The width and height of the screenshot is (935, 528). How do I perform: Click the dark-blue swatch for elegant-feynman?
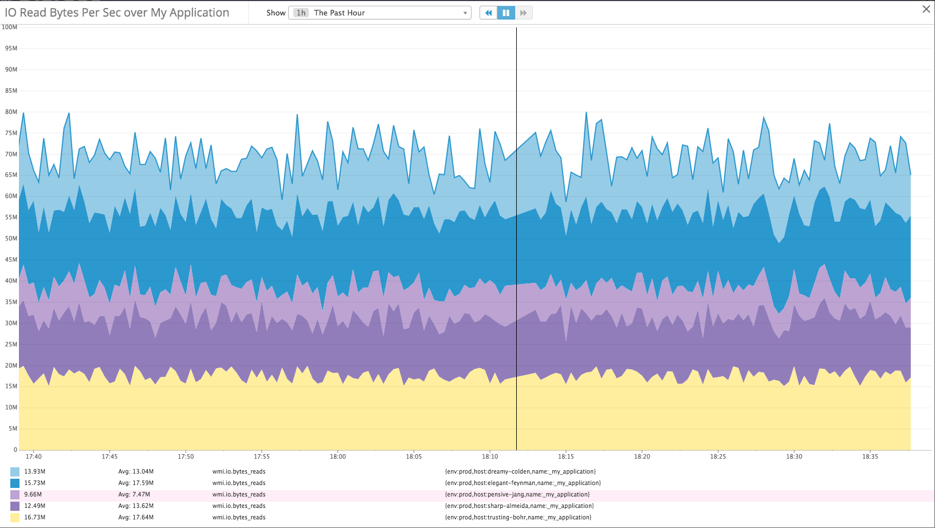pyautogui.click(x=14, y=483)
